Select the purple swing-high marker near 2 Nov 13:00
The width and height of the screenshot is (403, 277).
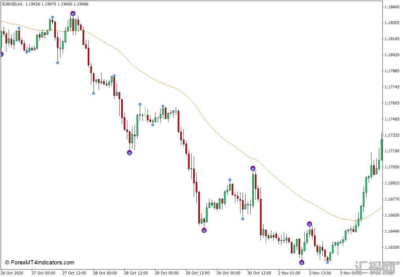point(309,224)
